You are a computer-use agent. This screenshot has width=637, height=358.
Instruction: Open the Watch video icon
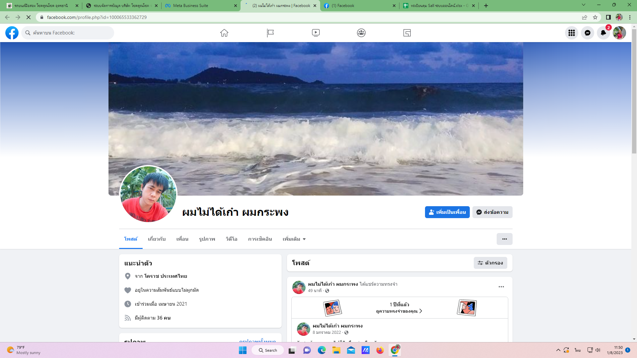click(x=316, y=33)
